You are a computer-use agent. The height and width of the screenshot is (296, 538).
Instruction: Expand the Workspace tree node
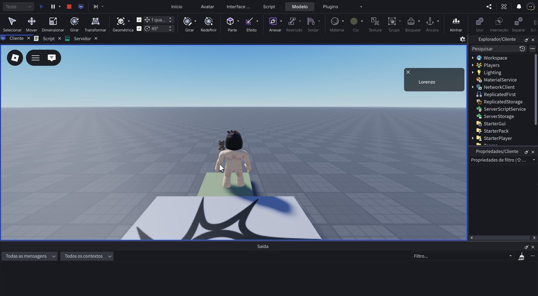tap(473, 58)
